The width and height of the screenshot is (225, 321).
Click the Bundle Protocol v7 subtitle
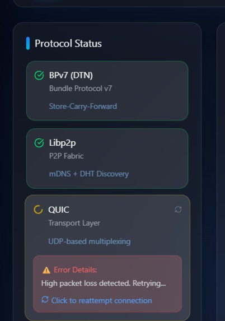[81, 89]
